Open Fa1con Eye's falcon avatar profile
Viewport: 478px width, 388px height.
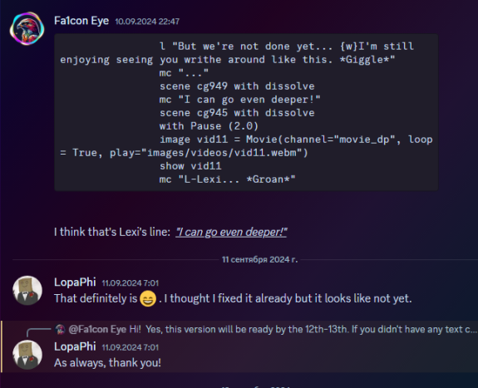pyautogui.click(x=27, y=28)
